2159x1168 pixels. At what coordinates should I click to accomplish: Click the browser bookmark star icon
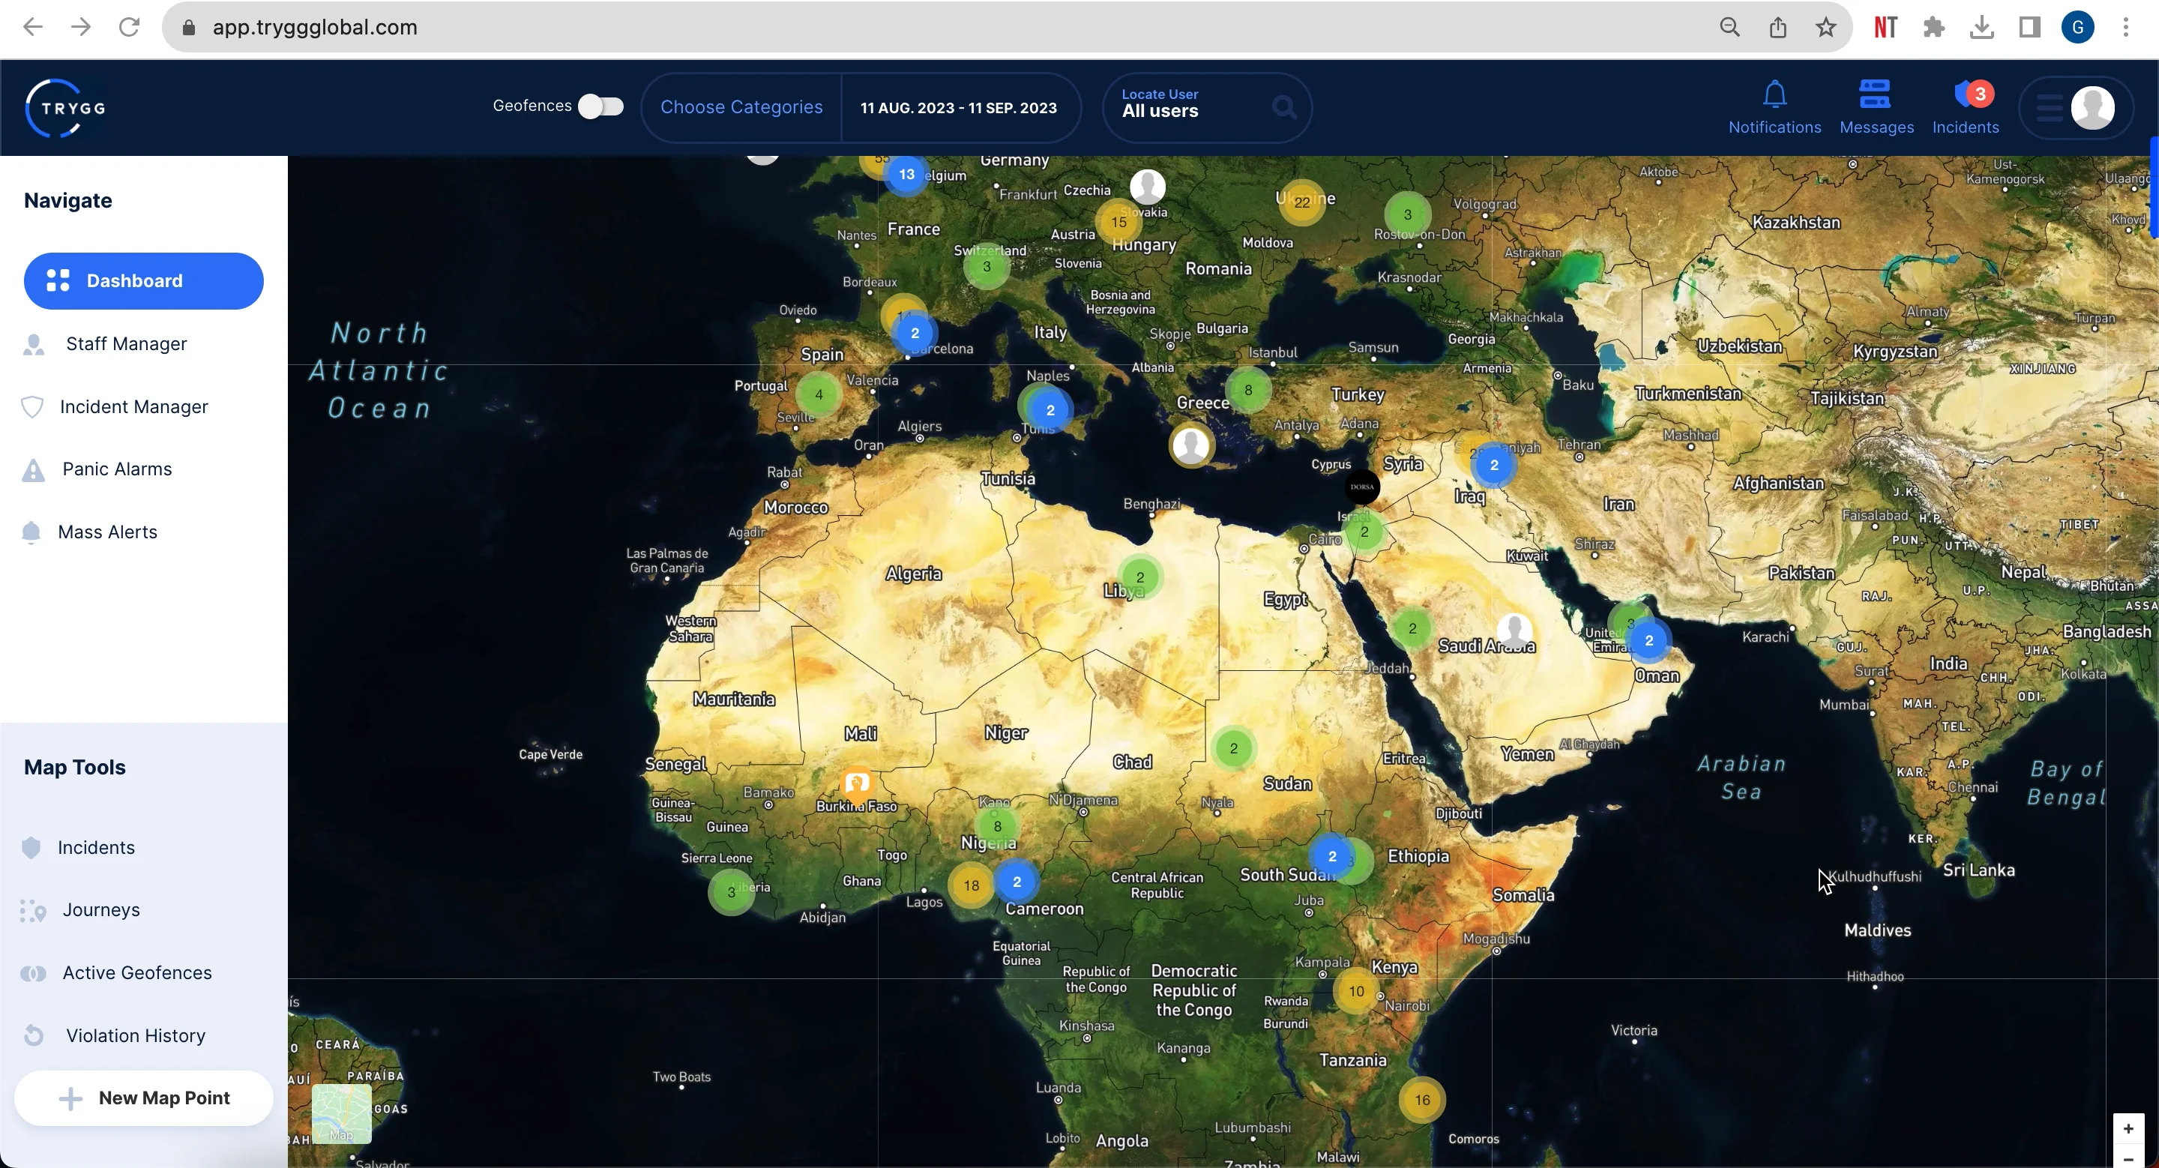point(1826,28)
